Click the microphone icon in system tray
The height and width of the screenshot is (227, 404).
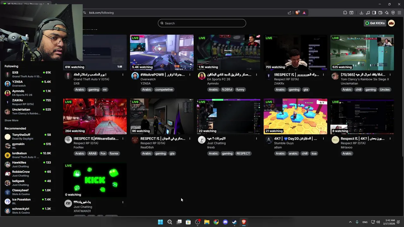(357, 222)
